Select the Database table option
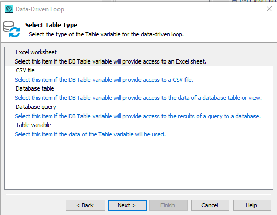The width and height of the screenshot is (277, 215). [35, 88]
